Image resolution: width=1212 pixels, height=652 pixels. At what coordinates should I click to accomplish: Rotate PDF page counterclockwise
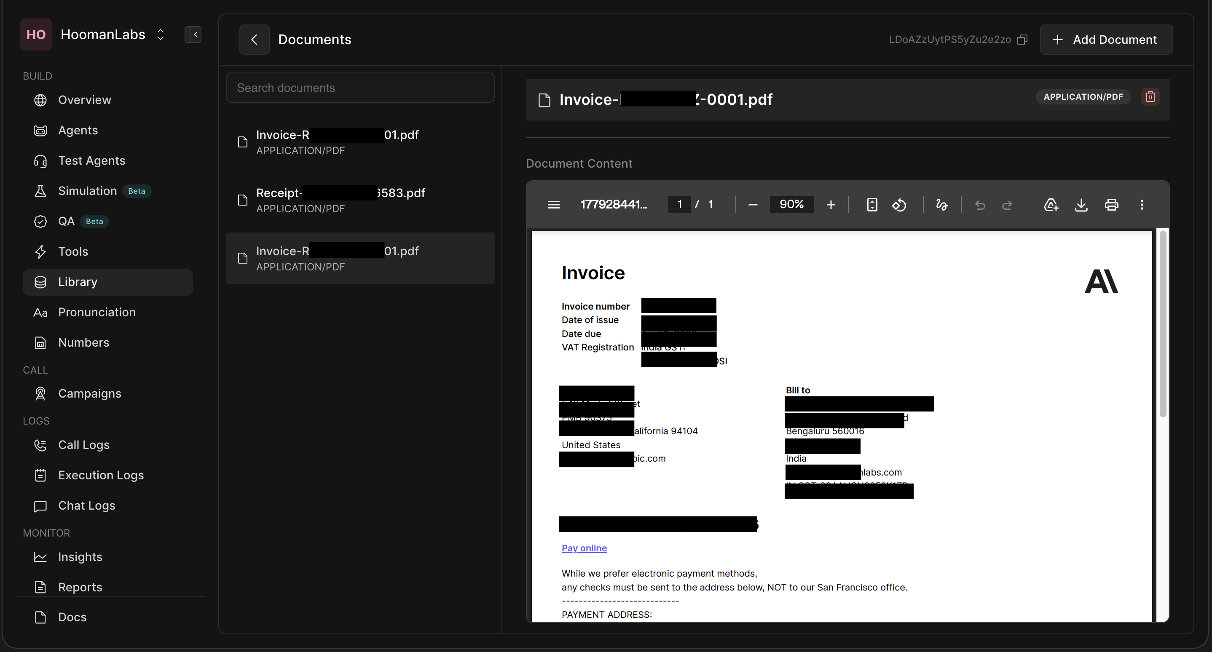pyautogui.click(x=899, y=204)
